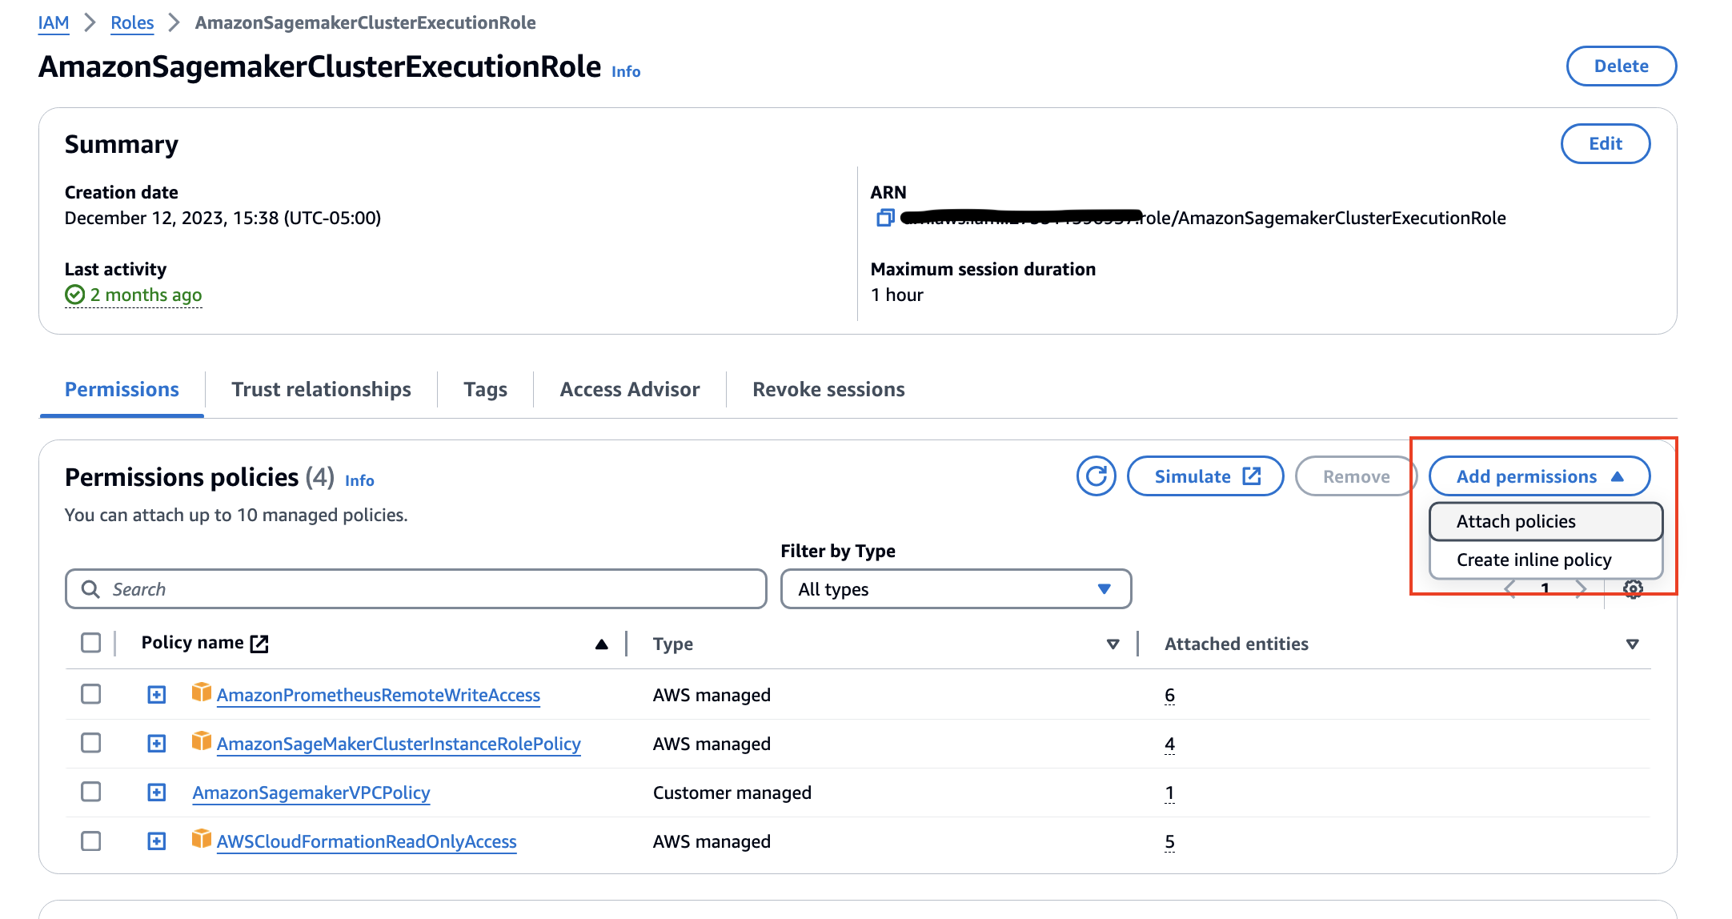Open the AmazonSagemakerVPCPolicy link
1732x919 pixels.
coord(311,793)
